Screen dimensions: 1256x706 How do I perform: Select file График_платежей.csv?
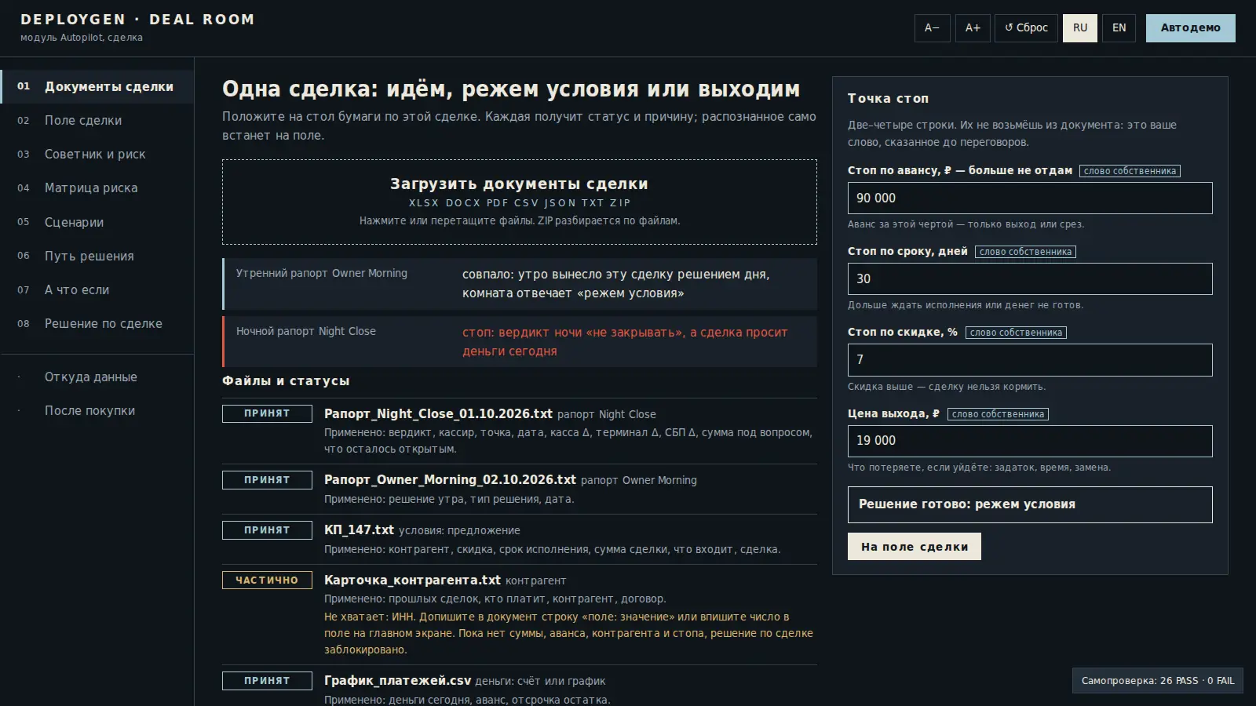(x=397, y=680)
